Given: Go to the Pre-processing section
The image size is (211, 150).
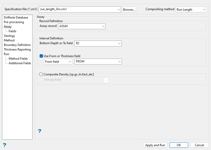Looking at the screenshot, I should [14, 22].
